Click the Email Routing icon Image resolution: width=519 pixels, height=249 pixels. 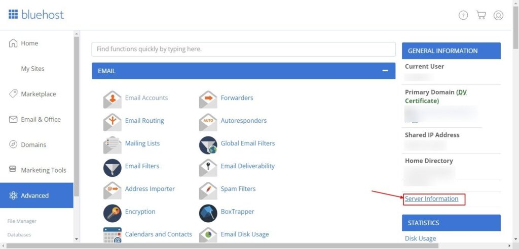tap(112, 122)
